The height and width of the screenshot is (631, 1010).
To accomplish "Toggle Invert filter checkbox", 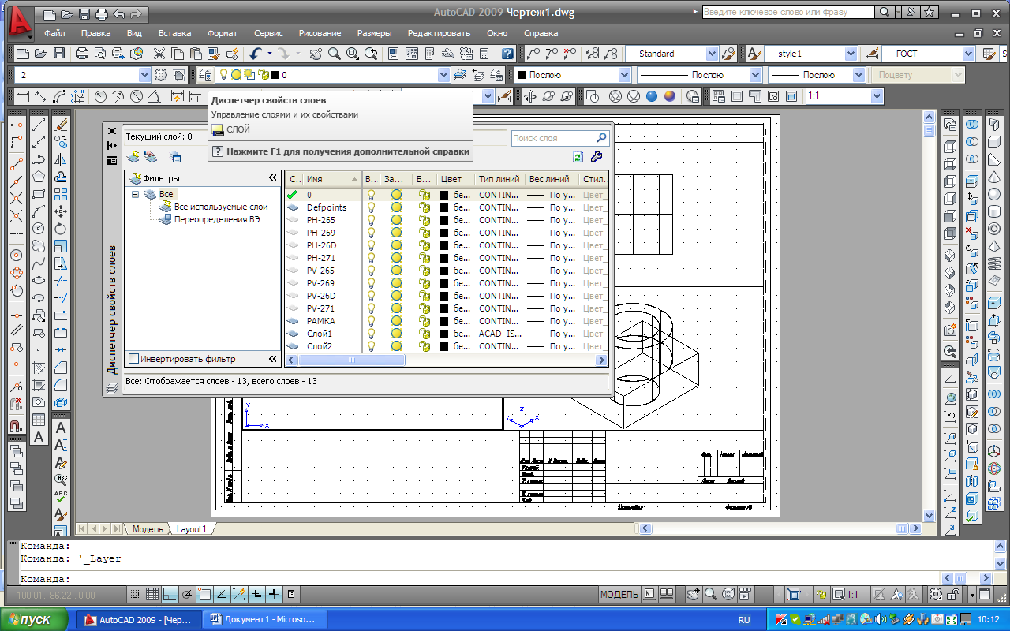I will [x=133, y=359].
